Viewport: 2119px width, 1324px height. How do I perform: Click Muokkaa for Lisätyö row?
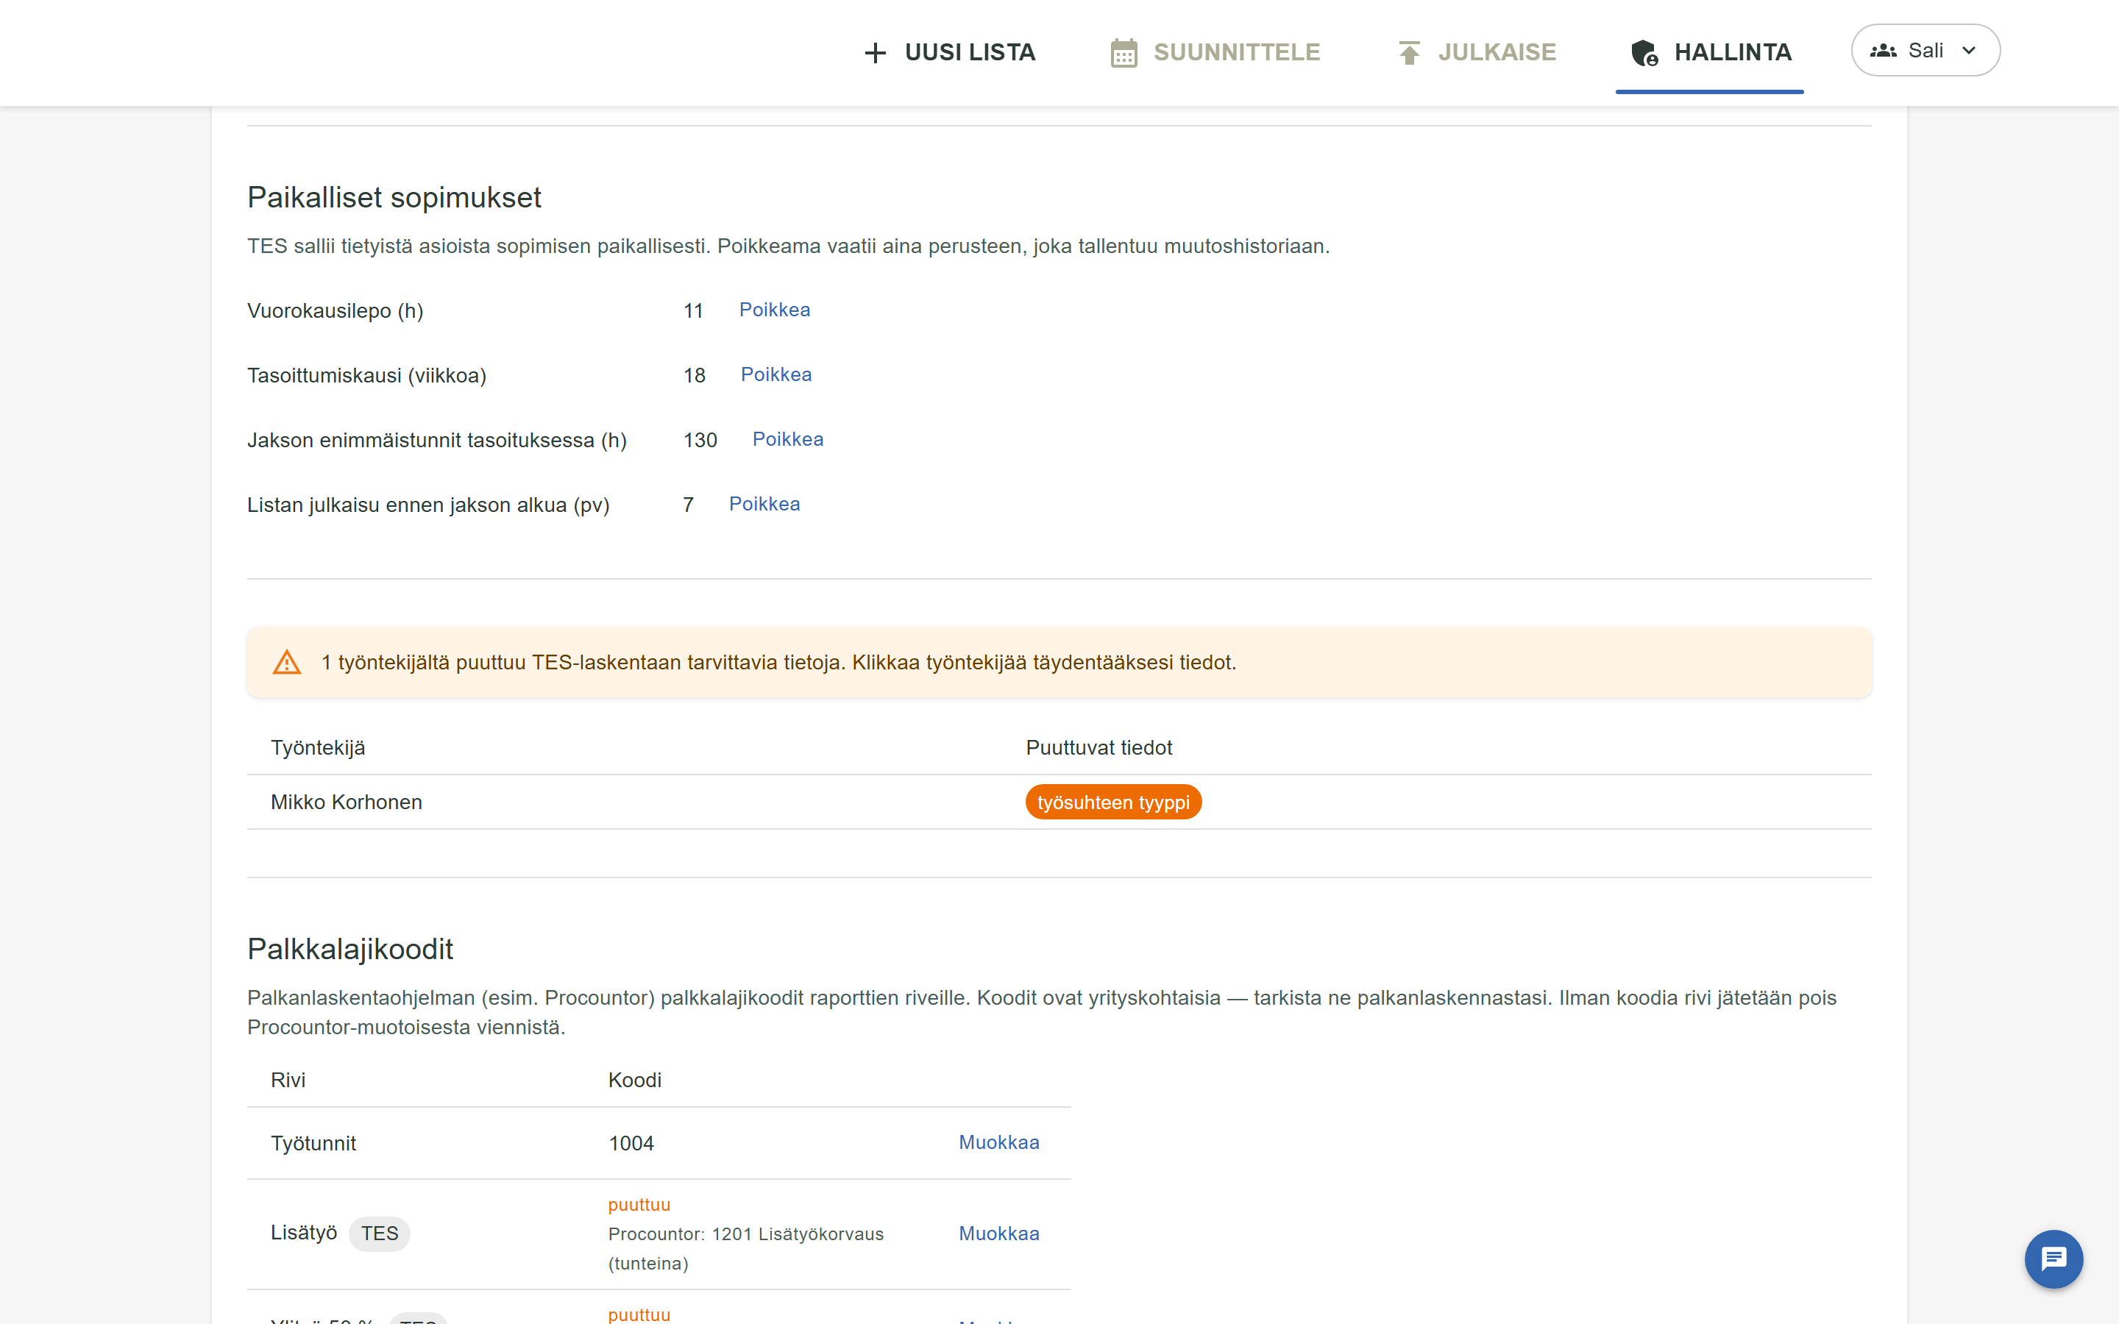pos(999,1234)
